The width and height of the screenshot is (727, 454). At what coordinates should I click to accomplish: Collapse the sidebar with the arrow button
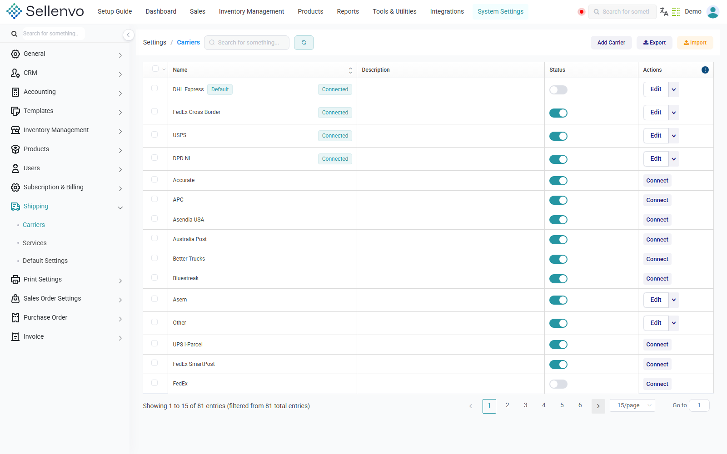[x=129, y=35]
